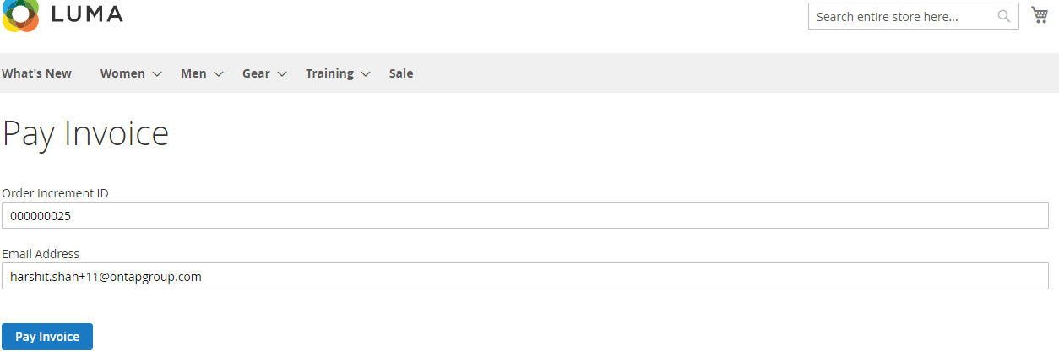Image resolution: width=1059 pixels, height=362 pixels.
Task: Click the magnifier search icon
Action: tap(1003, 16)
